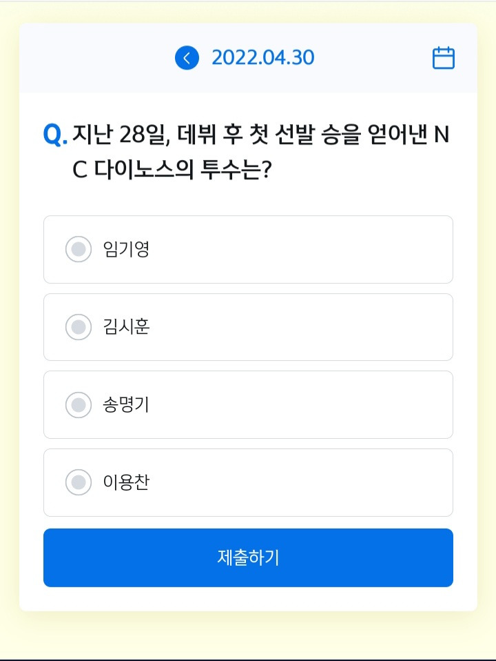Click empty area of 송명기 option card
Image resolution: width=496 pixels, height=661 pixels.
[303, 405]
